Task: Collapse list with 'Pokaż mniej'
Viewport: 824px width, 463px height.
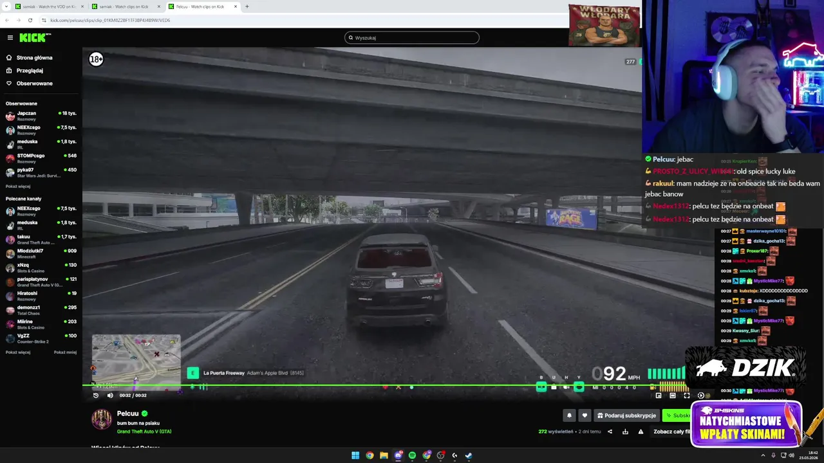Action: pos(65,352)
